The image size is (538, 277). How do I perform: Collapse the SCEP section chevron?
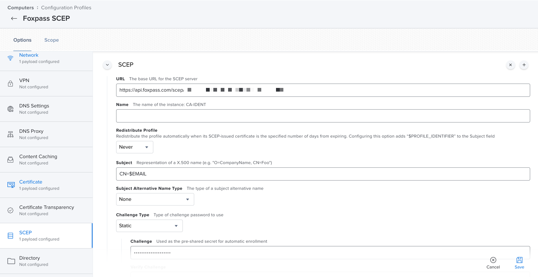[x=107, y=65]
